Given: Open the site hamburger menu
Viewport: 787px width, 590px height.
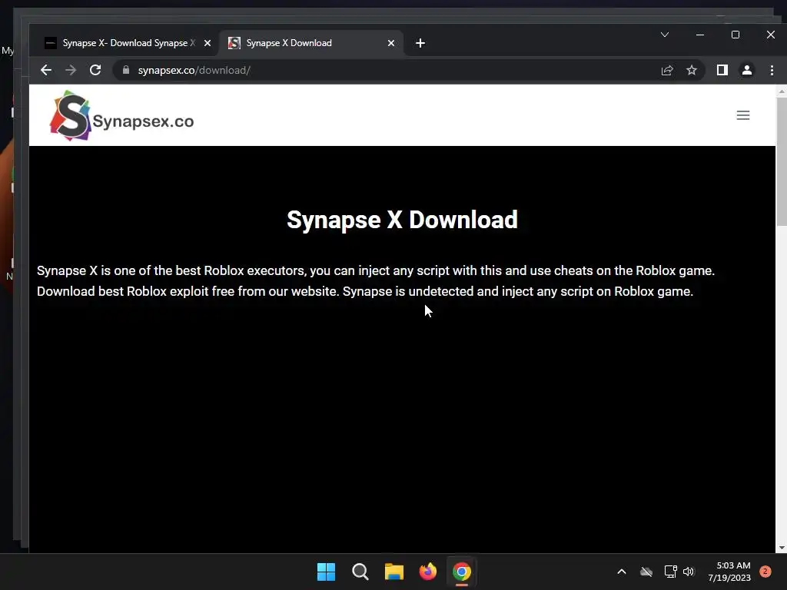Looking at the screenshot, I should tap(743, 115).
